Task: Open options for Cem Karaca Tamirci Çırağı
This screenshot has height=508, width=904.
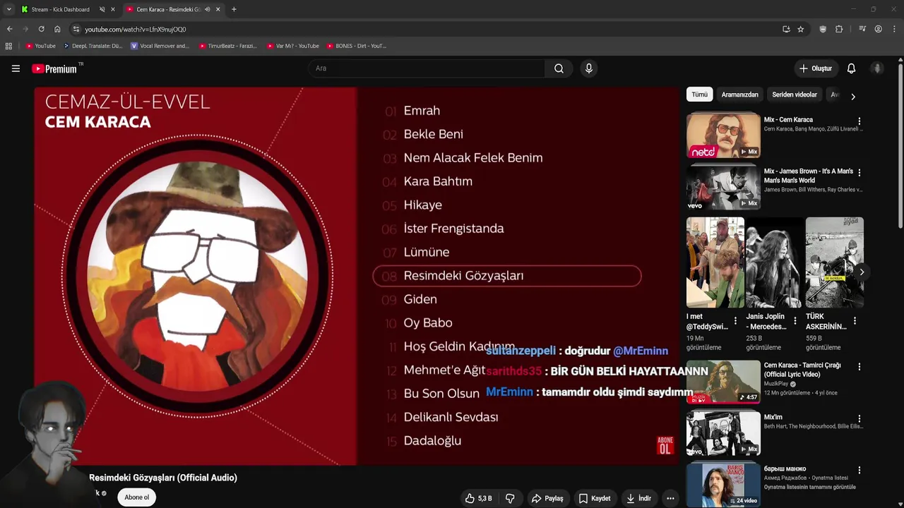Action: 859,367
